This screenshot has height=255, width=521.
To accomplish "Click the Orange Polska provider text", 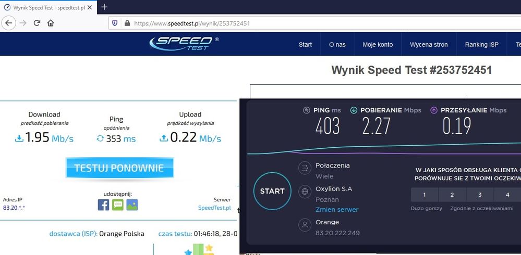I will (122, 234).
